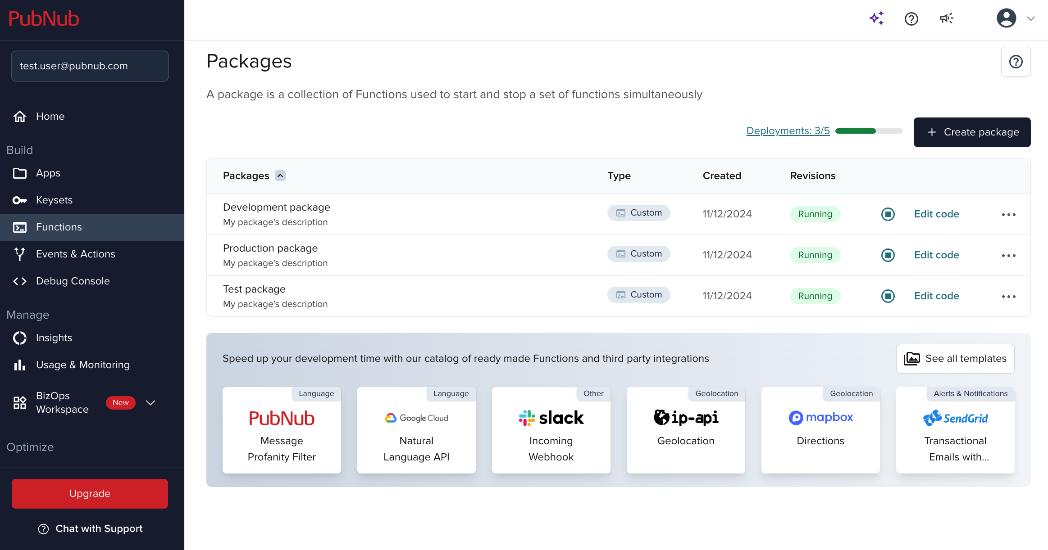Image resolution: width=1048 pixels, height=550 pixels.
Task: Open Debug Console from sidebar
Action: [73, 281]
